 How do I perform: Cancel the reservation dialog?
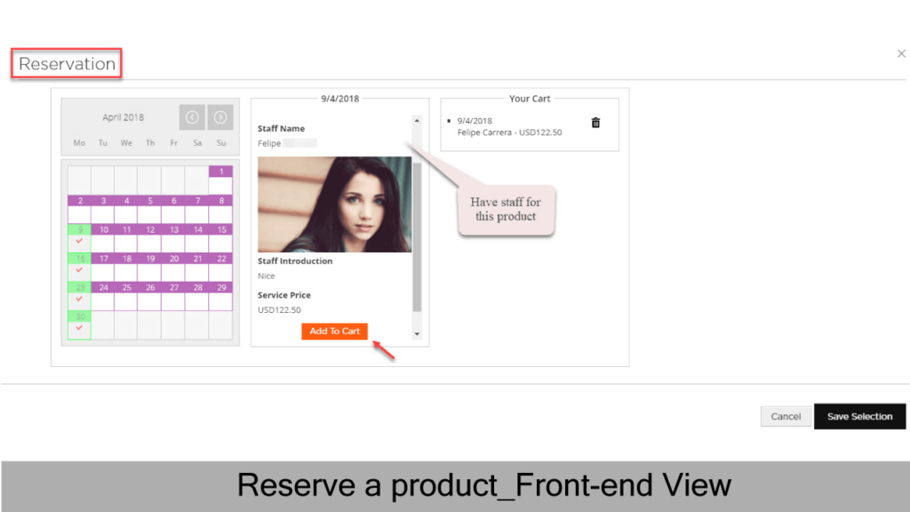point(786,416)
